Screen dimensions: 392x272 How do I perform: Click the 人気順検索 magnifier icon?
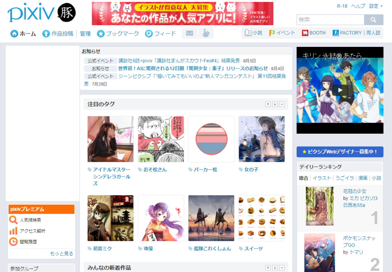pyautogui.click(x=13, y=220)
